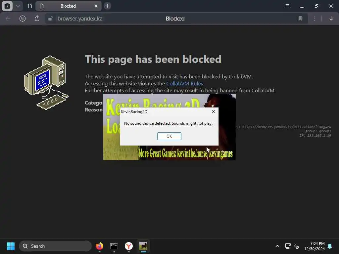
Task: Select the first blank page tab
Action: point(30,6)
